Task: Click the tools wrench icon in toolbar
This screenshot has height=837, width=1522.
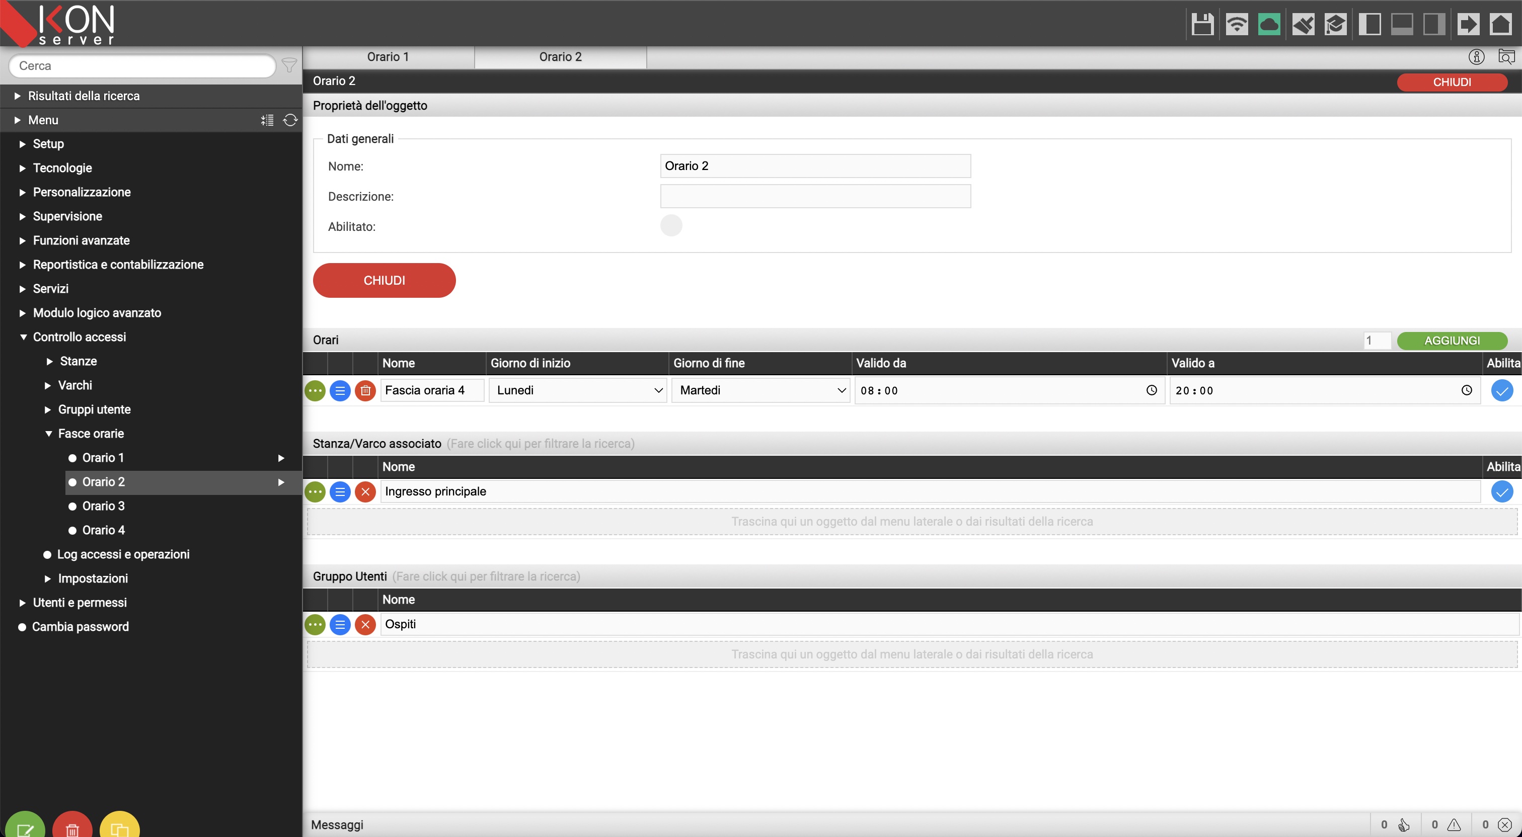Action: point(1303,24)
